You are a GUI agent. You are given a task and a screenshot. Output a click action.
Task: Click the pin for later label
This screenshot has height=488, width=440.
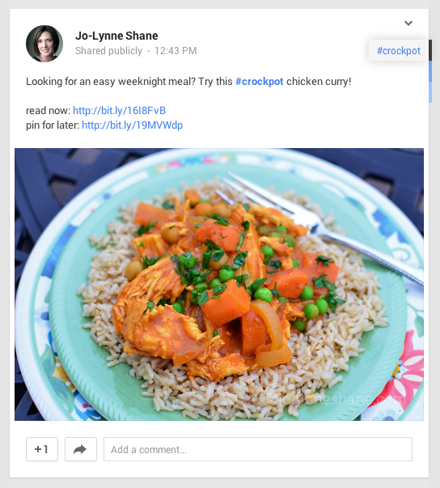(x=53, y=125)
